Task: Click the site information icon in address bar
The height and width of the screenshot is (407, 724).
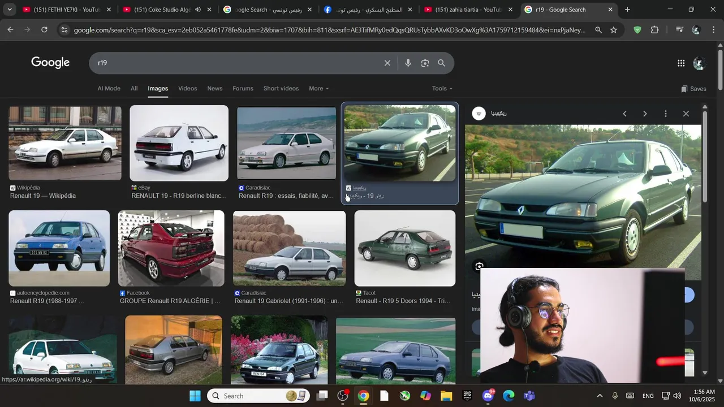Action: (63, 30)
